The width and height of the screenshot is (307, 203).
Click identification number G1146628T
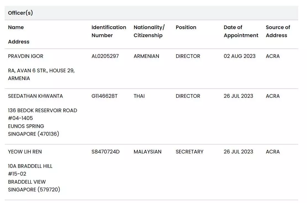pos(104,96)
